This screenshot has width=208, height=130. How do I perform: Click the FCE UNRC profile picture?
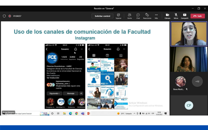[52, 58]
